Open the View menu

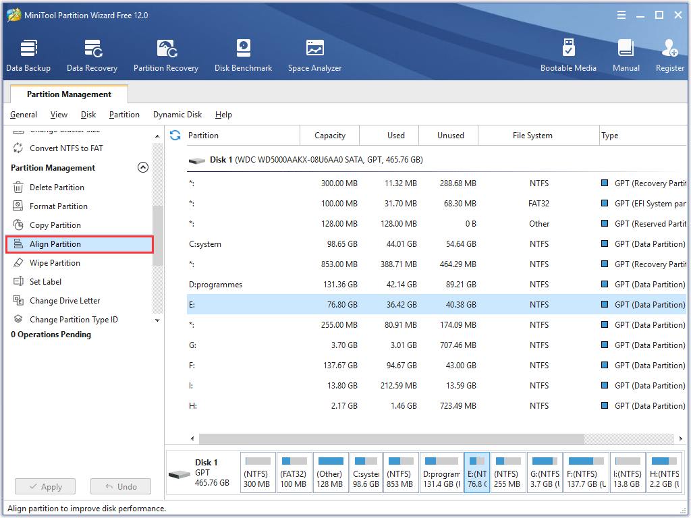(x=59, y=115)
